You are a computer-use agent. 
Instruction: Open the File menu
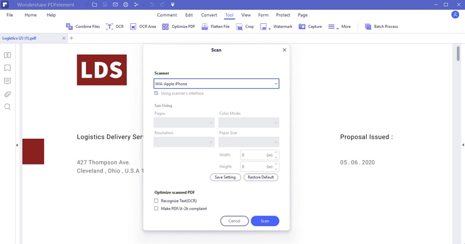tap(10, 15)
